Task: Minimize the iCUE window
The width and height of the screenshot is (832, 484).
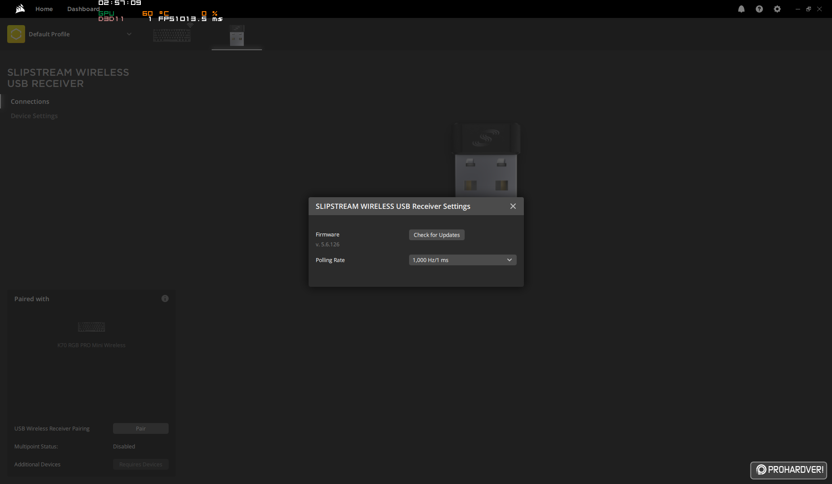Action: (x=798, y=9)
